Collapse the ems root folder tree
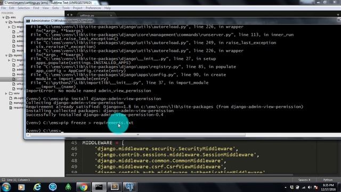Viewport: 341px width, 192px height. [x=3, y=17]
